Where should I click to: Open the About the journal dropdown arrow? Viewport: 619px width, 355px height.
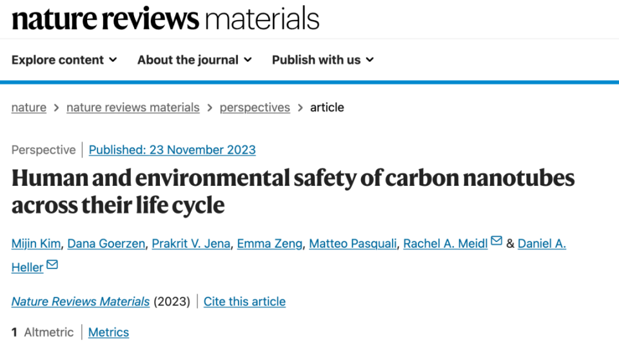click(248, 59)
